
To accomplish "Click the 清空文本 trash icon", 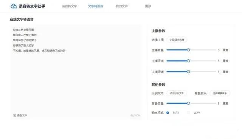I will (x=15, y=115).
